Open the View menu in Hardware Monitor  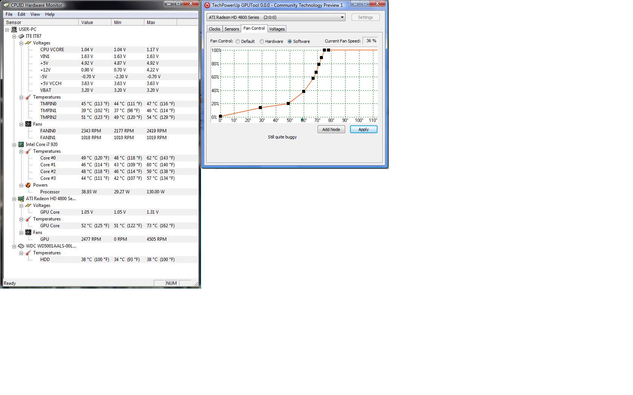35,14
